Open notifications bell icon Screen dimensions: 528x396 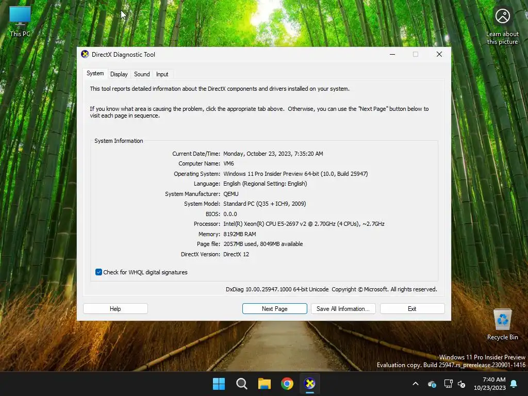[514, 384]
